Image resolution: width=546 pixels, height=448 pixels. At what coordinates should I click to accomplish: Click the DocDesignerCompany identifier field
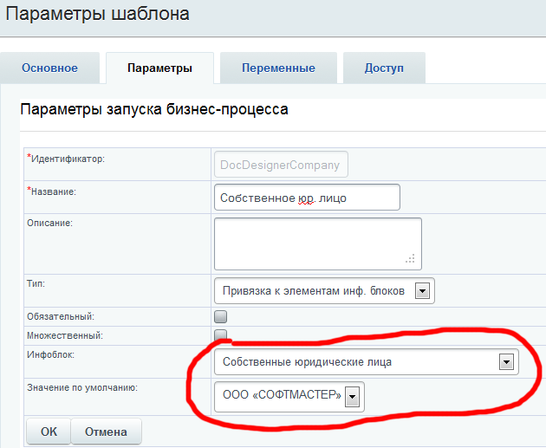pyautogui.click(x=280, y=164)
